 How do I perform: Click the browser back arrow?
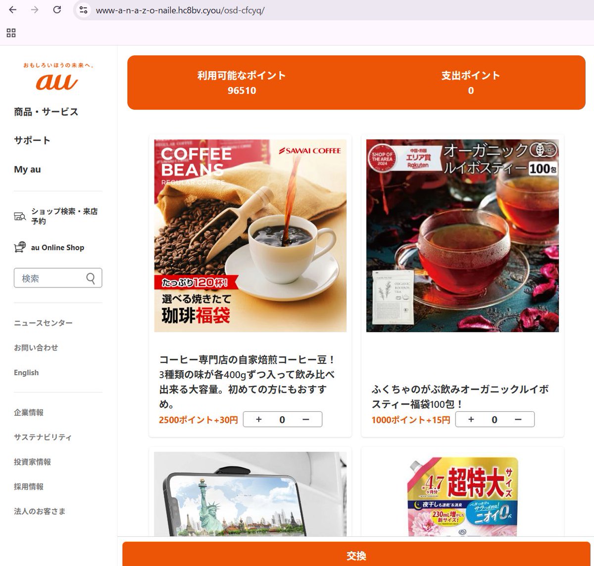[13, 10]
